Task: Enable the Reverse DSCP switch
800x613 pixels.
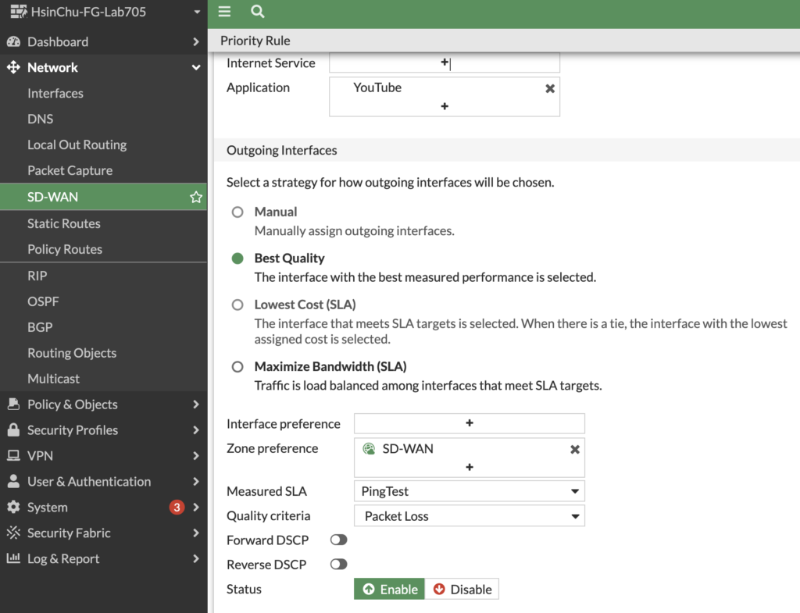Action: (339, 565)
